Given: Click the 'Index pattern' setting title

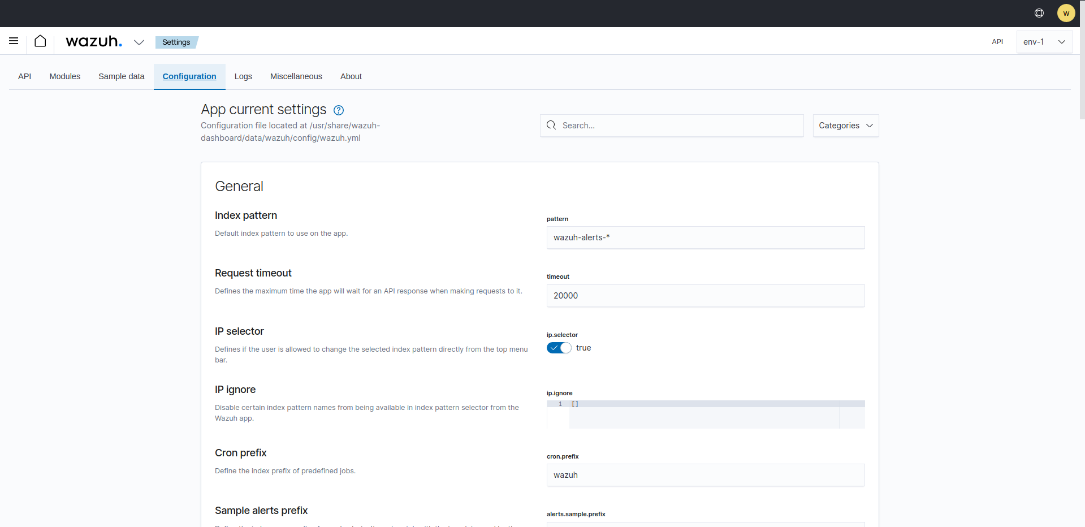Looking at the screenshot, I should 246,215.
